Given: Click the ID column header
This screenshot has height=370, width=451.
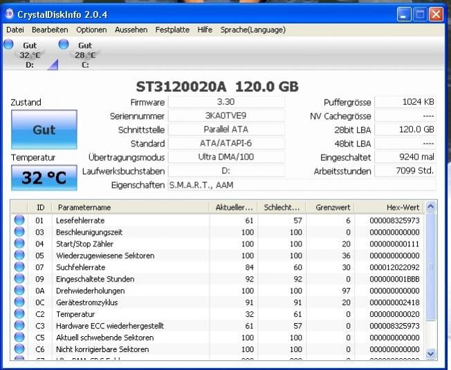Looking at the screenshot, I should click(x=40, y=207).
